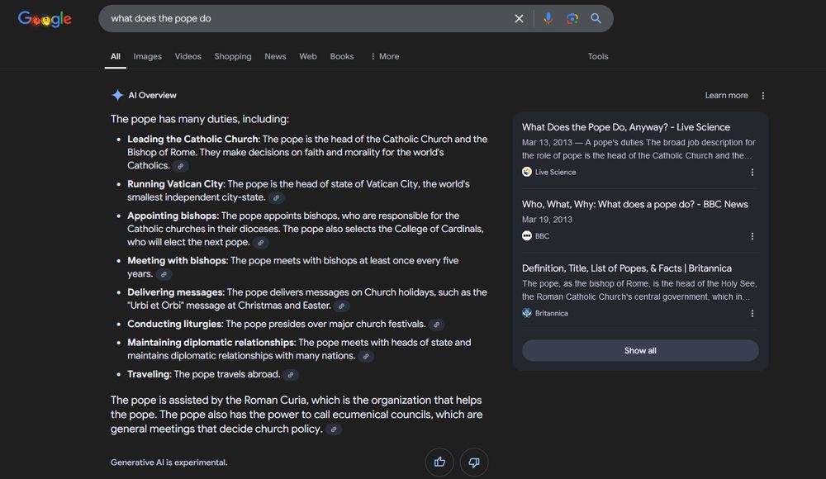Viewport: 826px width, 479px height.
Task: Open the News tab
Action: (275, 56)
